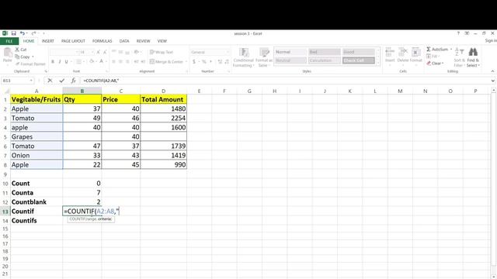The image size is (497, 279).
Task: Apply the Calculation cell style
Action: pos(325,60)
